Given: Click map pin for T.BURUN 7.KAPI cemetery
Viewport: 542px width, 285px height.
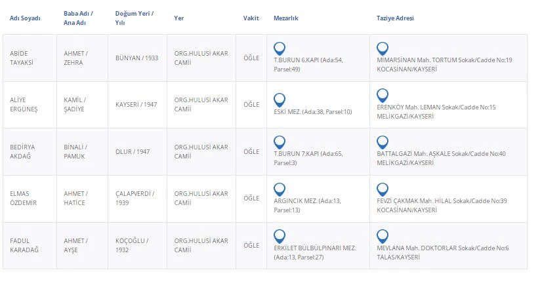Looking at the screenshot, I should [279, 142].
